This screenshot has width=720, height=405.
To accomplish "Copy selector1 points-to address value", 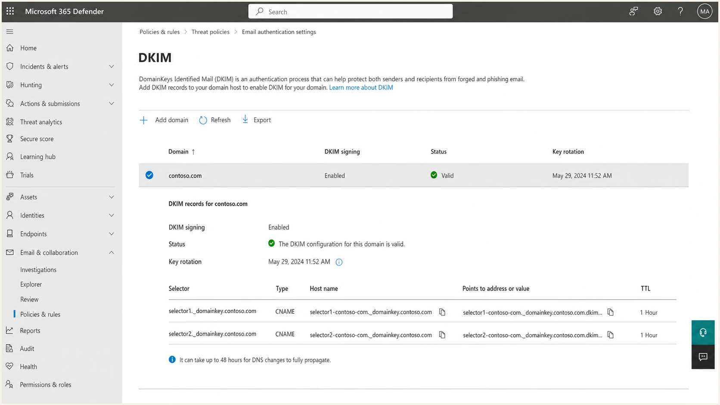I will [x=611, y=312].
